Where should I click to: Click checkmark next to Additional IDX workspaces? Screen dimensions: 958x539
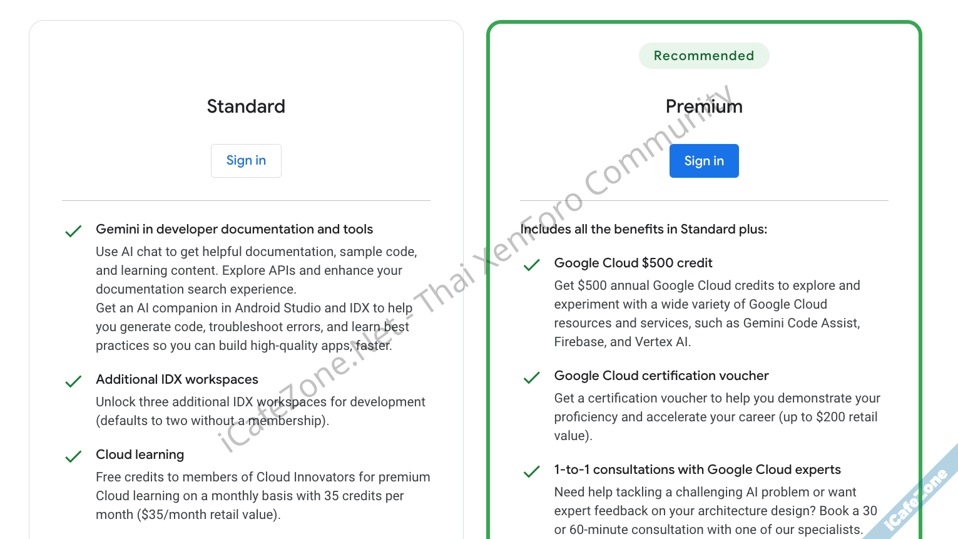(73, 381)
